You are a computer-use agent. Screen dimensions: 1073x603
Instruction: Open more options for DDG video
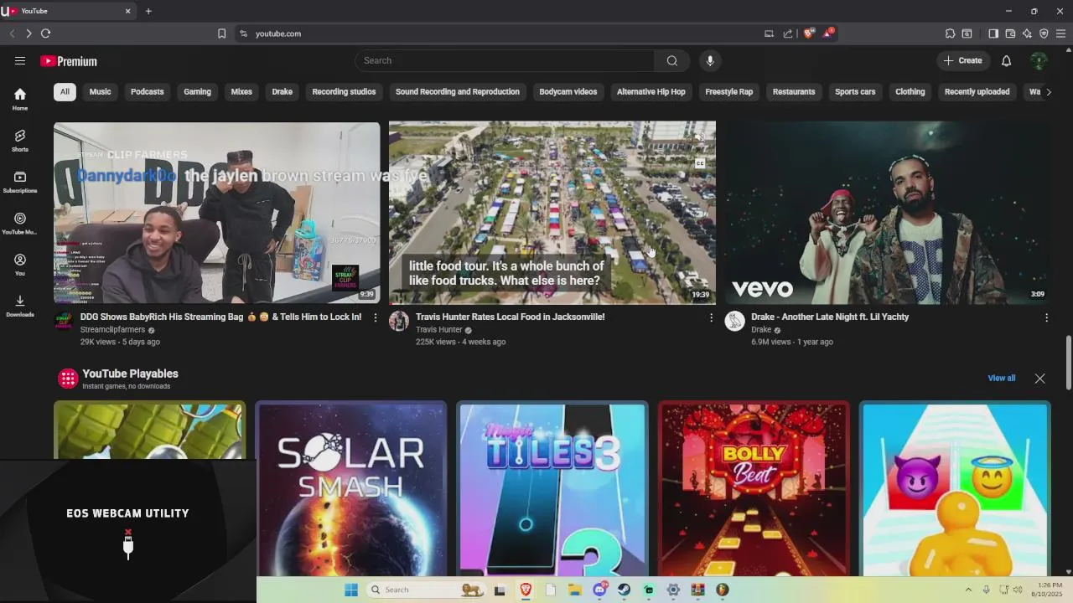point(376,317)
